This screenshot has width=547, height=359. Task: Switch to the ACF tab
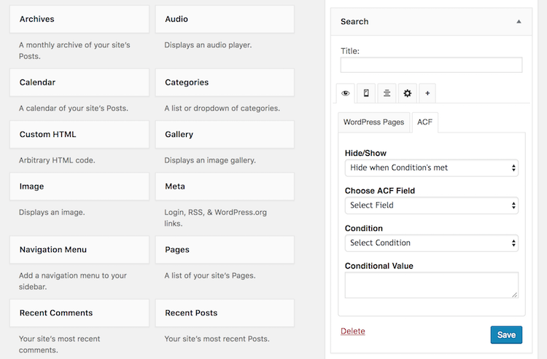pyautogui.click(x=424, y=122)
